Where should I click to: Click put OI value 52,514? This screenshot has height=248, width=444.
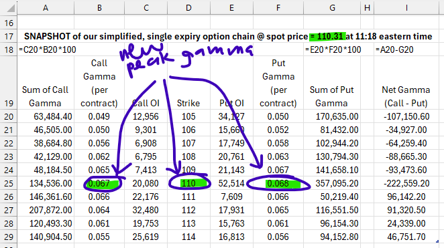click(231, 183)
